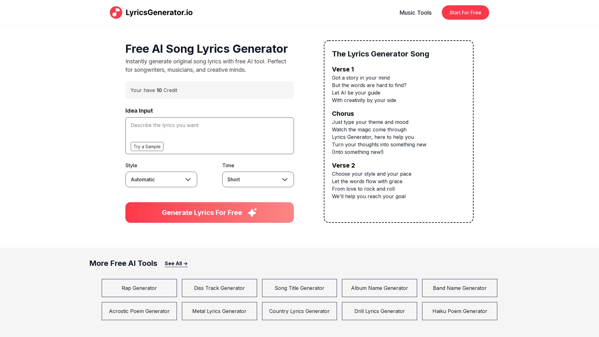Image resolution: width=599 pixels, height=337 pixels.
Task: Open the Haiku Poem Generator
Action: 460,311
